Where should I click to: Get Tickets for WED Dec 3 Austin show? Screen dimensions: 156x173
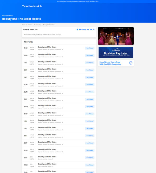pos(90,165)
